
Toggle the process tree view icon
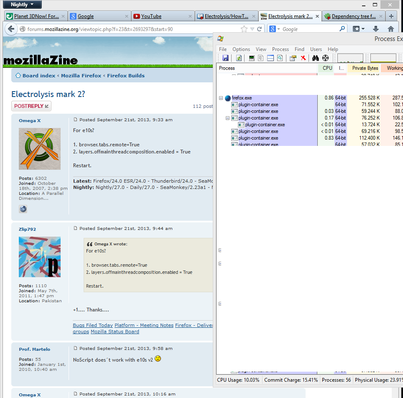click(x=260, y=58)
